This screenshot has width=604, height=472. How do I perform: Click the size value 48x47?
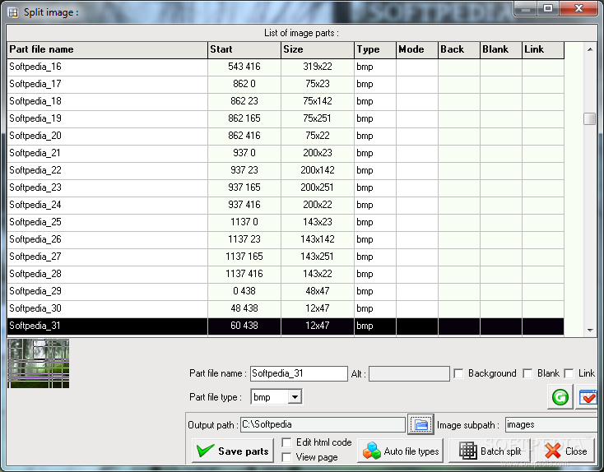click(318, 292)
